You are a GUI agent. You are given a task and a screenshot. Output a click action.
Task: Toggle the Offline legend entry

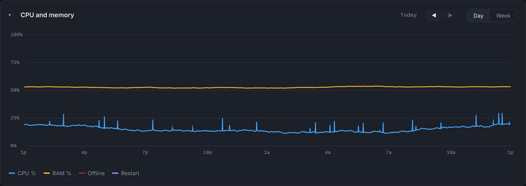click(x=91, y=173)
